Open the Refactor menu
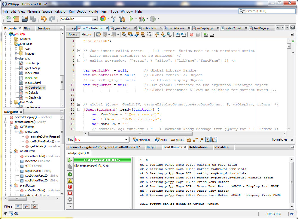Image resolution: width=298 pixels, height=219 pixels. pyautogui.click(x=60, y=11)
